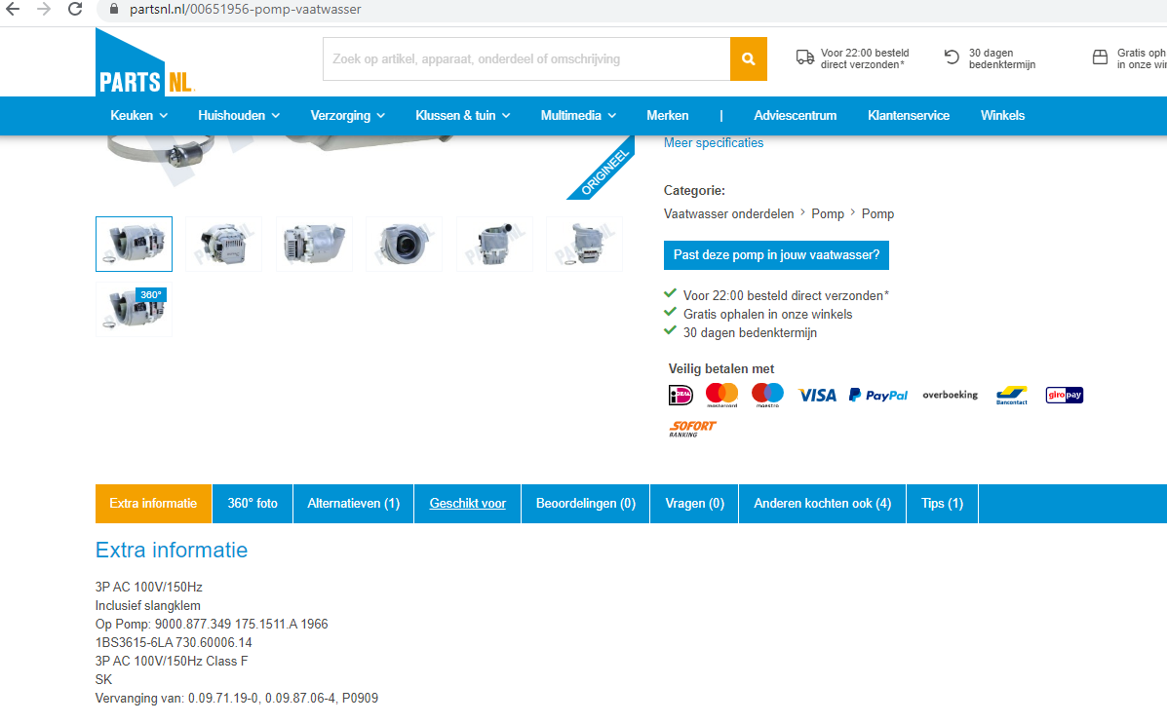The image size is (1167, 724).
Task: Switch to the Alternatieven (1) tab
Action: pos(354,504)
